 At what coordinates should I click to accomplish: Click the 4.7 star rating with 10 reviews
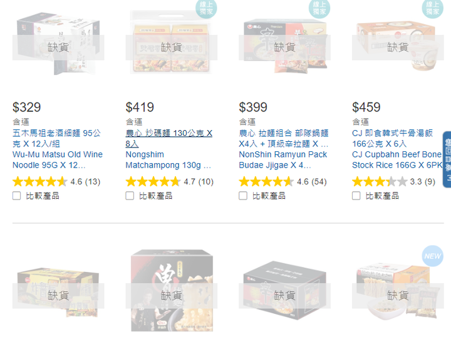click(170, 182)
